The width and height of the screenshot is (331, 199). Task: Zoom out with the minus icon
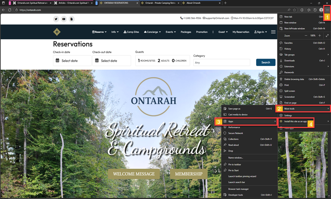pyautogui.click(x=306, y=36)
